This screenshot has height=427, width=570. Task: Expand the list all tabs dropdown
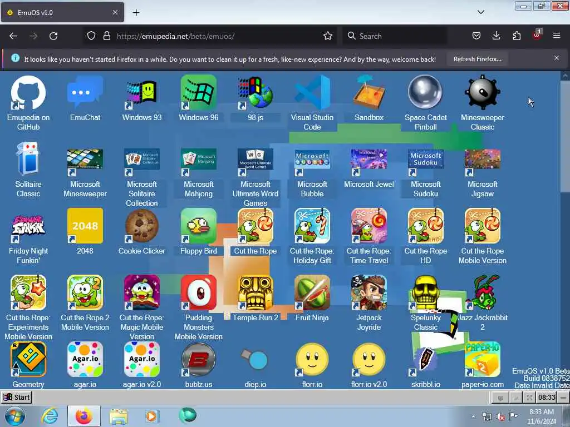(480, 12)
